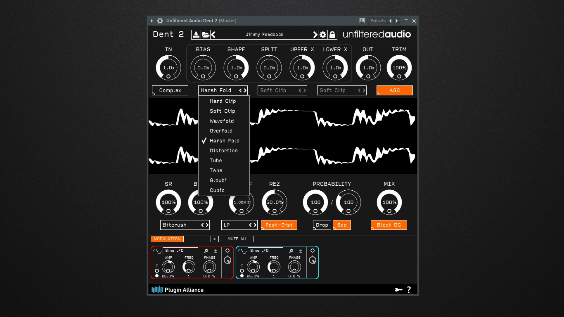Viewport: 564px width, 317px height.
Task: Click the Complex mode button
Action: pos(170,90)
